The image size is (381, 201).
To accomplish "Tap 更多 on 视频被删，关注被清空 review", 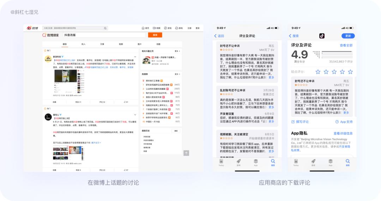I will tap(271, 151).
